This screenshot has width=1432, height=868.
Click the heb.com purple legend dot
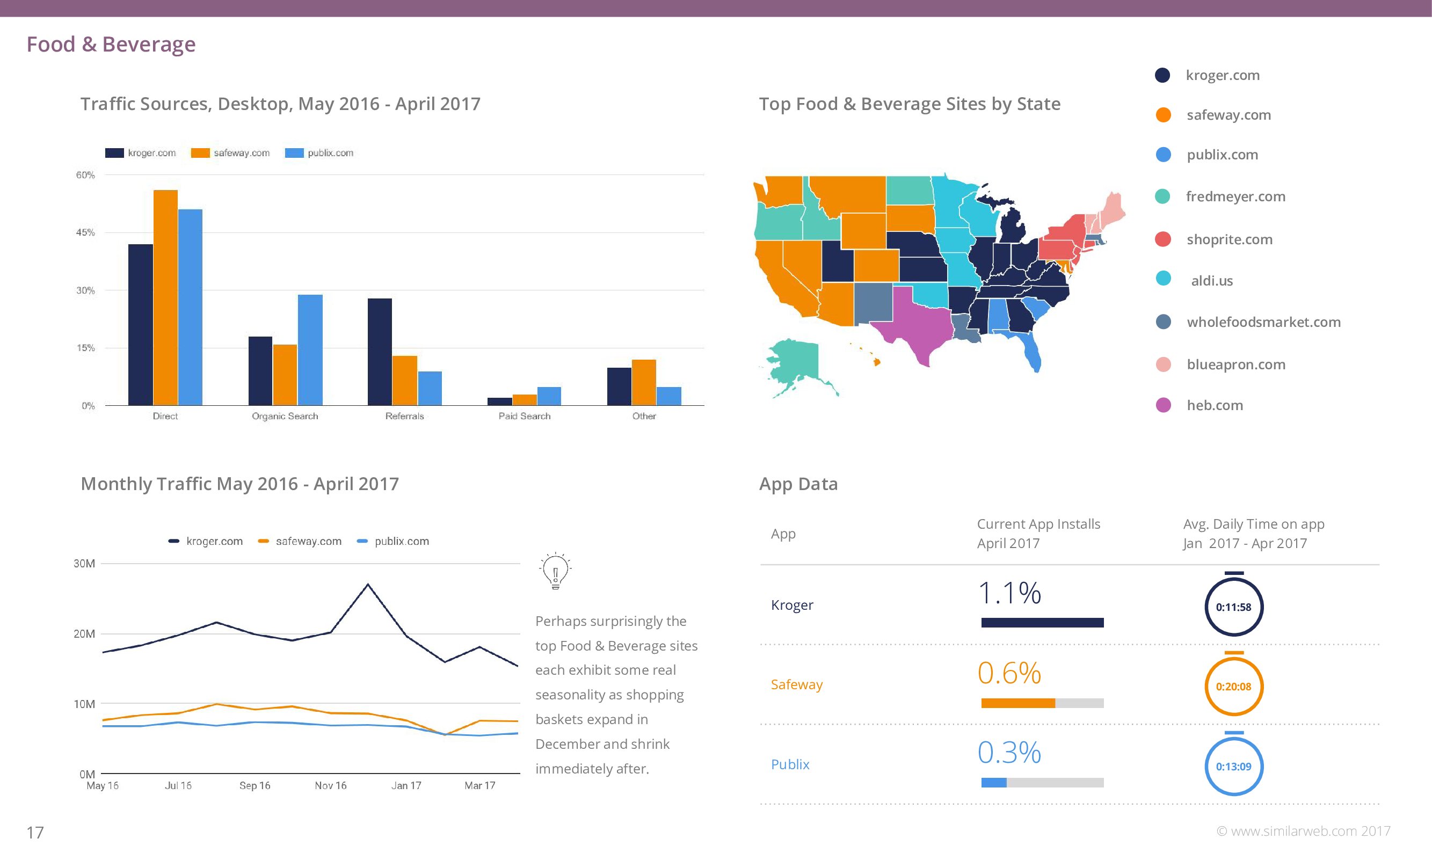point(1163,405)
